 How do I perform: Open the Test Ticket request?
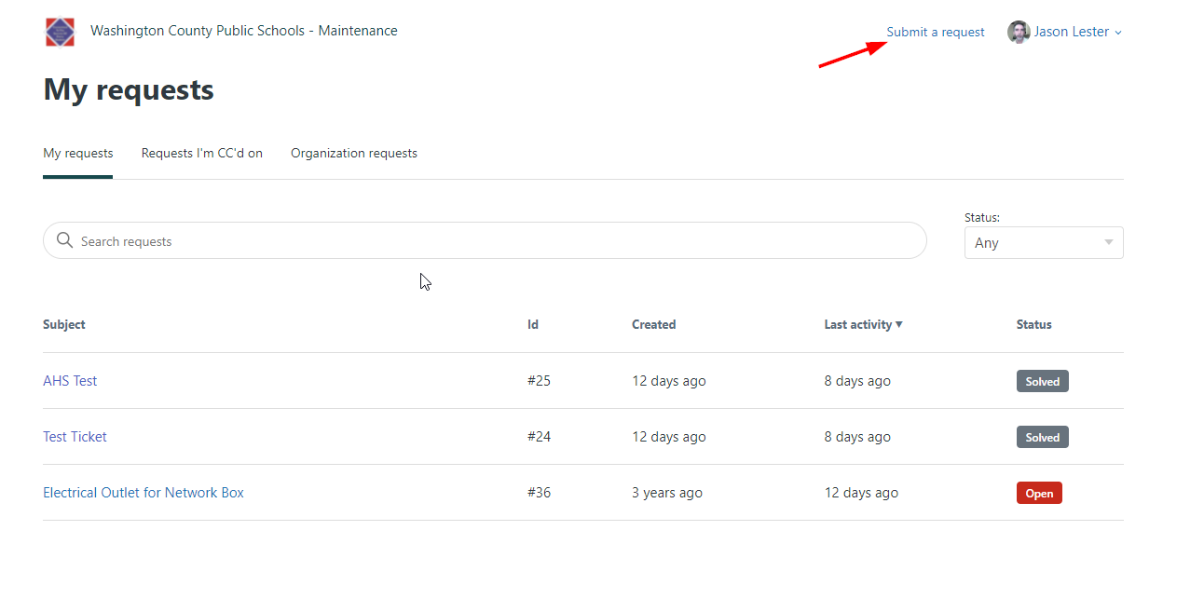[x=75, y=436]
